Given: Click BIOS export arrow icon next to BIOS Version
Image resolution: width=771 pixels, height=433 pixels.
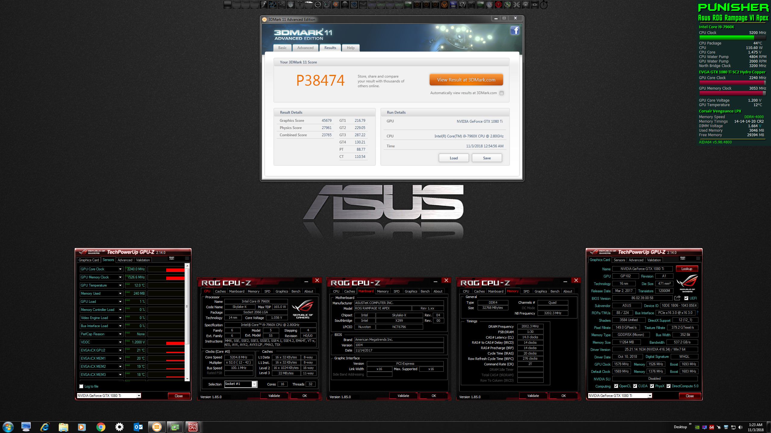Looking at the screenshot, I should [x=677, y=298].
